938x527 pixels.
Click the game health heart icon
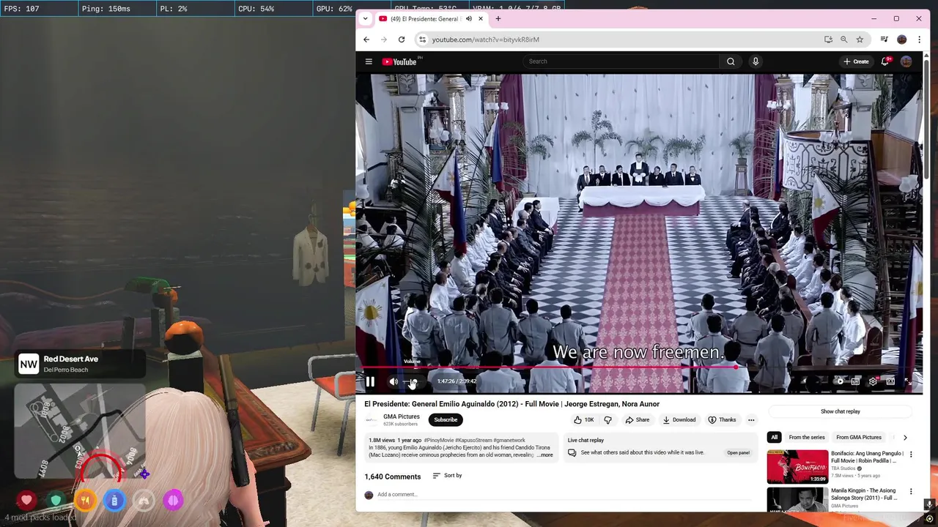pyautogui.click(x=26, y=501)
